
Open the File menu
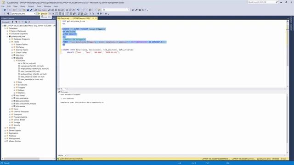(3, 6)
